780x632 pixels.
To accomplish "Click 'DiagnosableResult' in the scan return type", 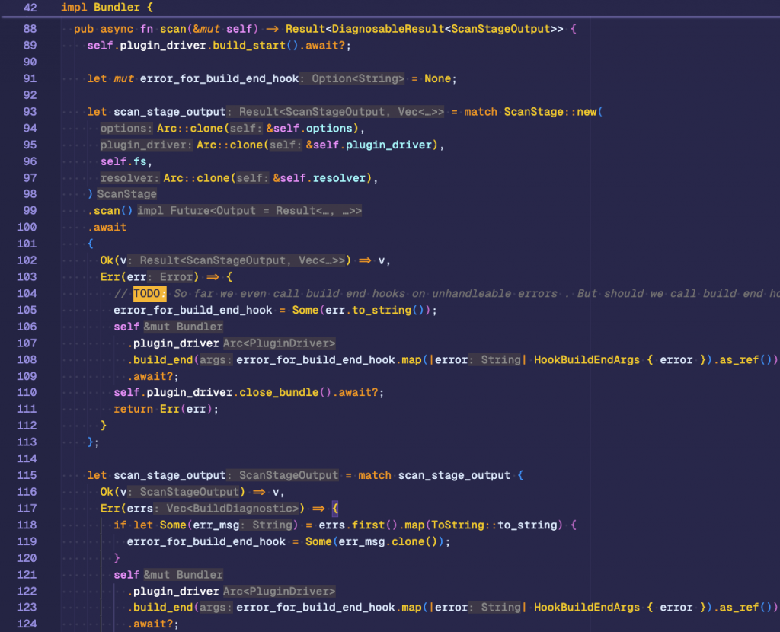I will [388, 29].
